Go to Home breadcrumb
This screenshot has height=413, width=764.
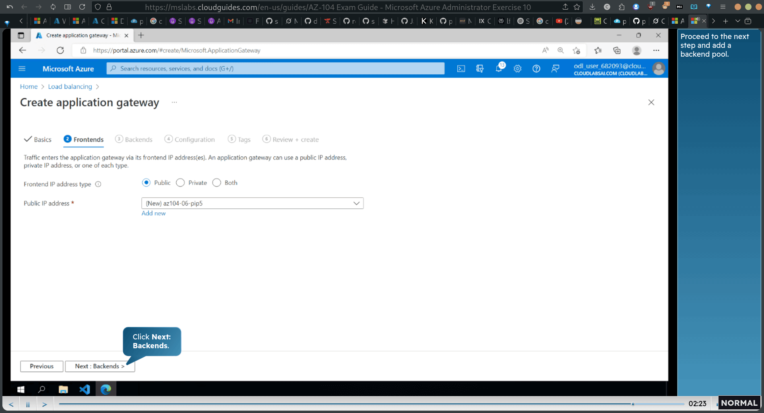(29, 86)
